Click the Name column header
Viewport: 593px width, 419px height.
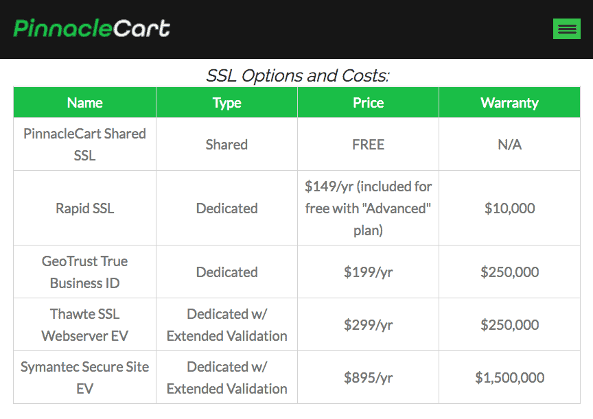click(84, 102)
